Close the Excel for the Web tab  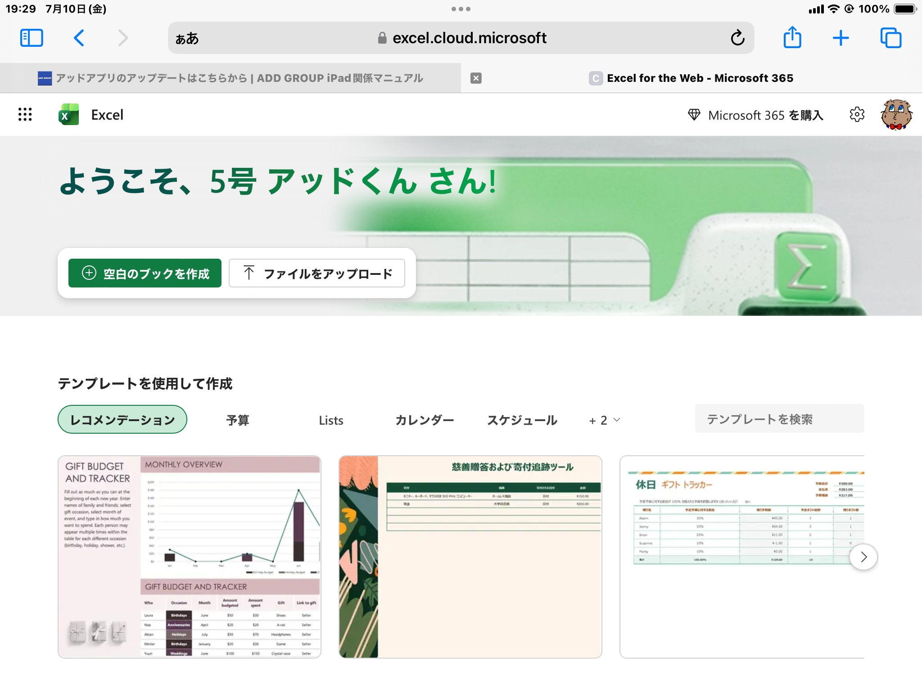[476, 78]
